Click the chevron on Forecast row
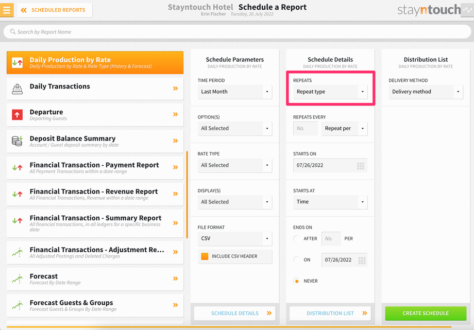 pos(175,279)
